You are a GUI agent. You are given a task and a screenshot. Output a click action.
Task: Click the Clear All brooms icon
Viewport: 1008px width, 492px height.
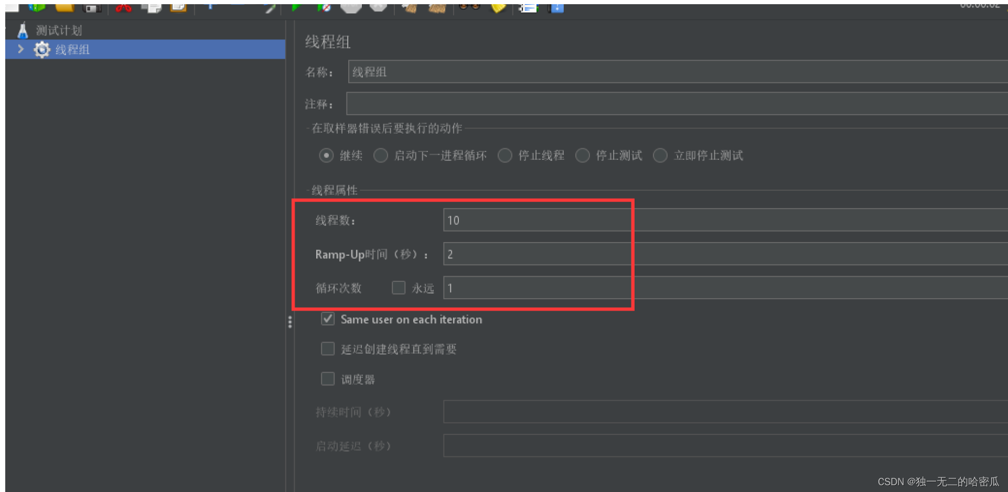point(437,8)
